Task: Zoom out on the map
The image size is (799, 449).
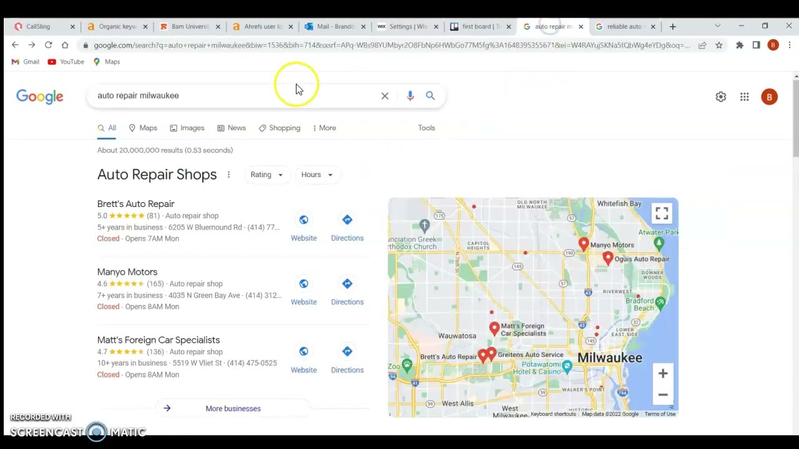Action: coord(663,395)
